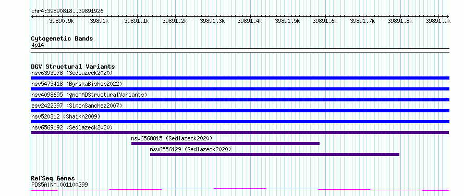Click the right arrowhead of the ruler
The image size is (464, 196).
pyautogui.click(x=448, y=16)
